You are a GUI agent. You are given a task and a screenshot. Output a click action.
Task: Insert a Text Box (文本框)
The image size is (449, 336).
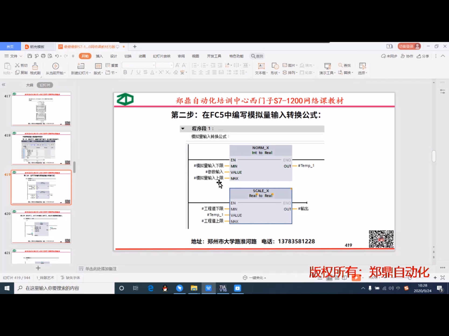coord(261,69)
